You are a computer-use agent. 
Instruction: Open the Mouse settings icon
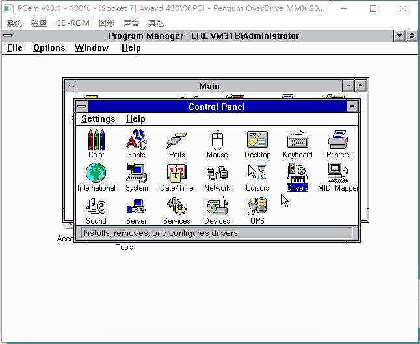(x=217, y=144)
